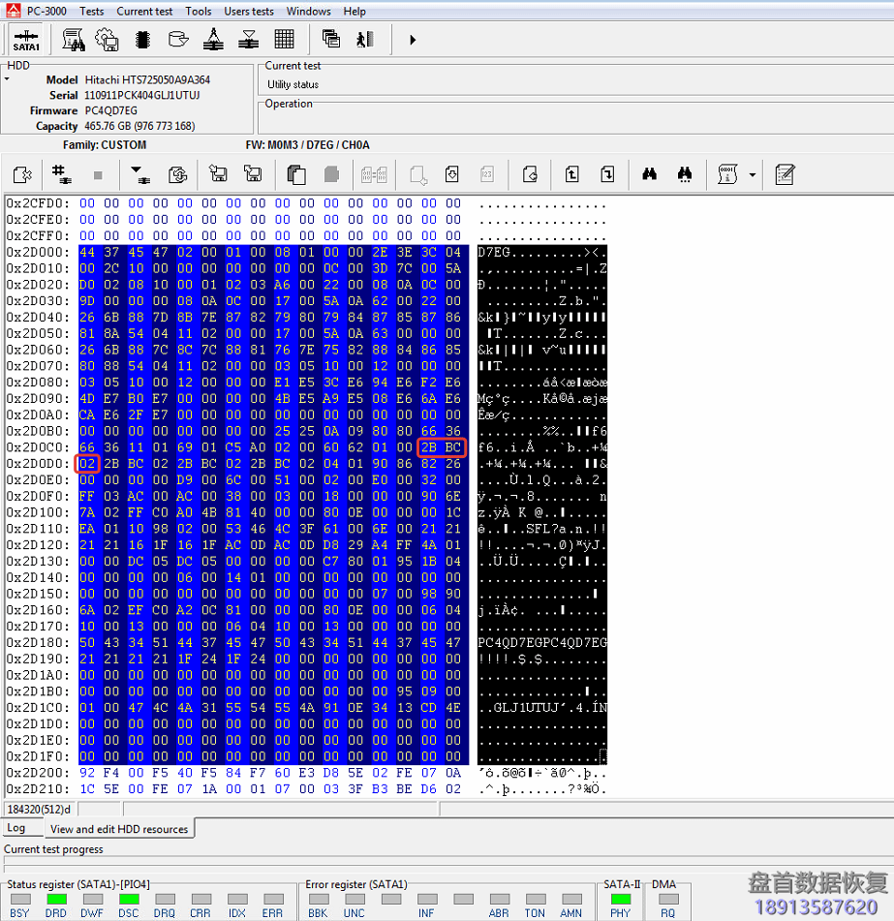Image resolution: width=894 pixels, height=921 pixels.
Task: Click the SATA1 port selector button
Action: (26, 40)
